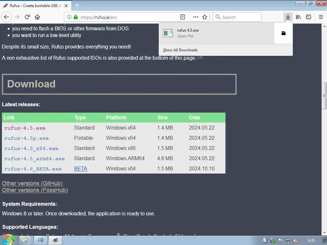327x245 pixels.
Task: Click the Download section heading
Action: (x=31, y=84)
